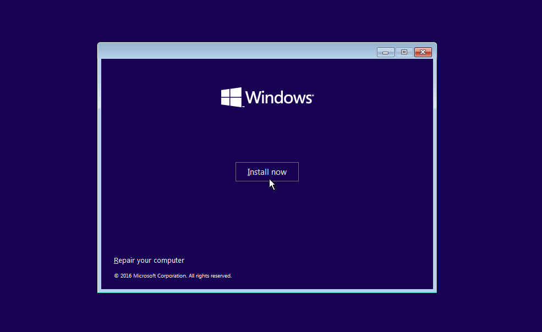Click the Microsoft Corporation copyright text
The image size is (542, 332).
tap(173, 276)
